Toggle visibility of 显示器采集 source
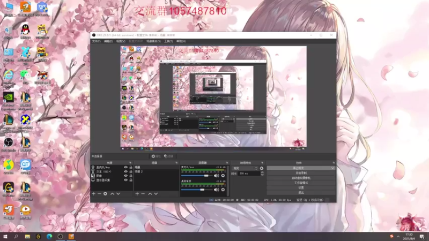Viewport: 429px width, 241px height. click(126, 180)
